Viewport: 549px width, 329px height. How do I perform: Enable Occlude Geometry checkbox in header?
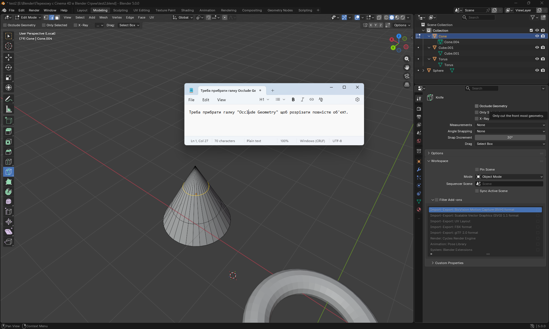[5, 25]
